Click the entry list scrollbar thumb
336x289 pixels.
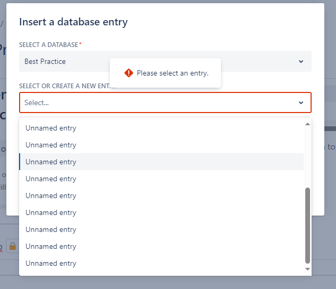307,226
